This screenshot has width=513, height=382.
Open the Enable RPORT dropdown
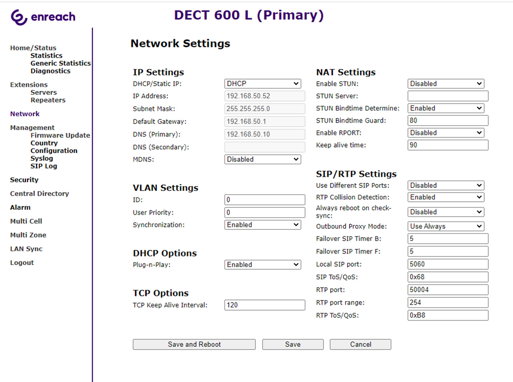point(446,133)
